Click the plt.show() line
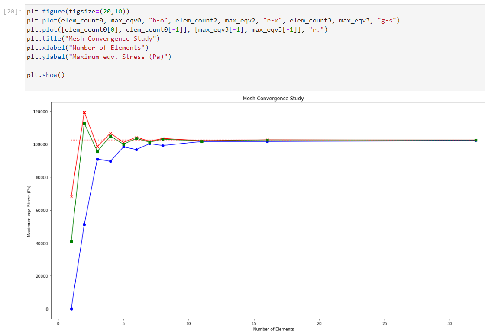 pos(46,75)
